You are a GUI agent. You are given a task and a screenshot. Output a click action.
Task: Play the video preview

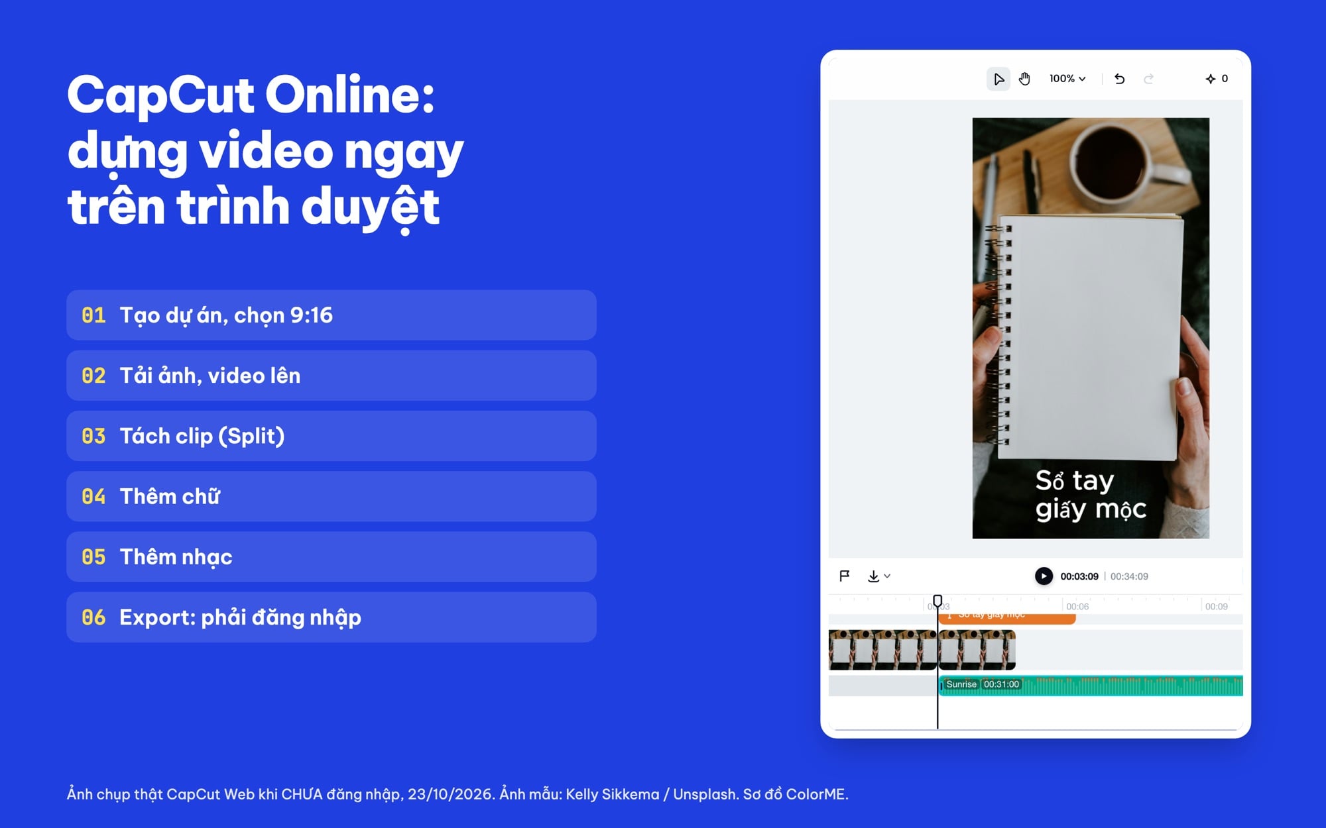pyautogui.click(x=1044, y=576)
